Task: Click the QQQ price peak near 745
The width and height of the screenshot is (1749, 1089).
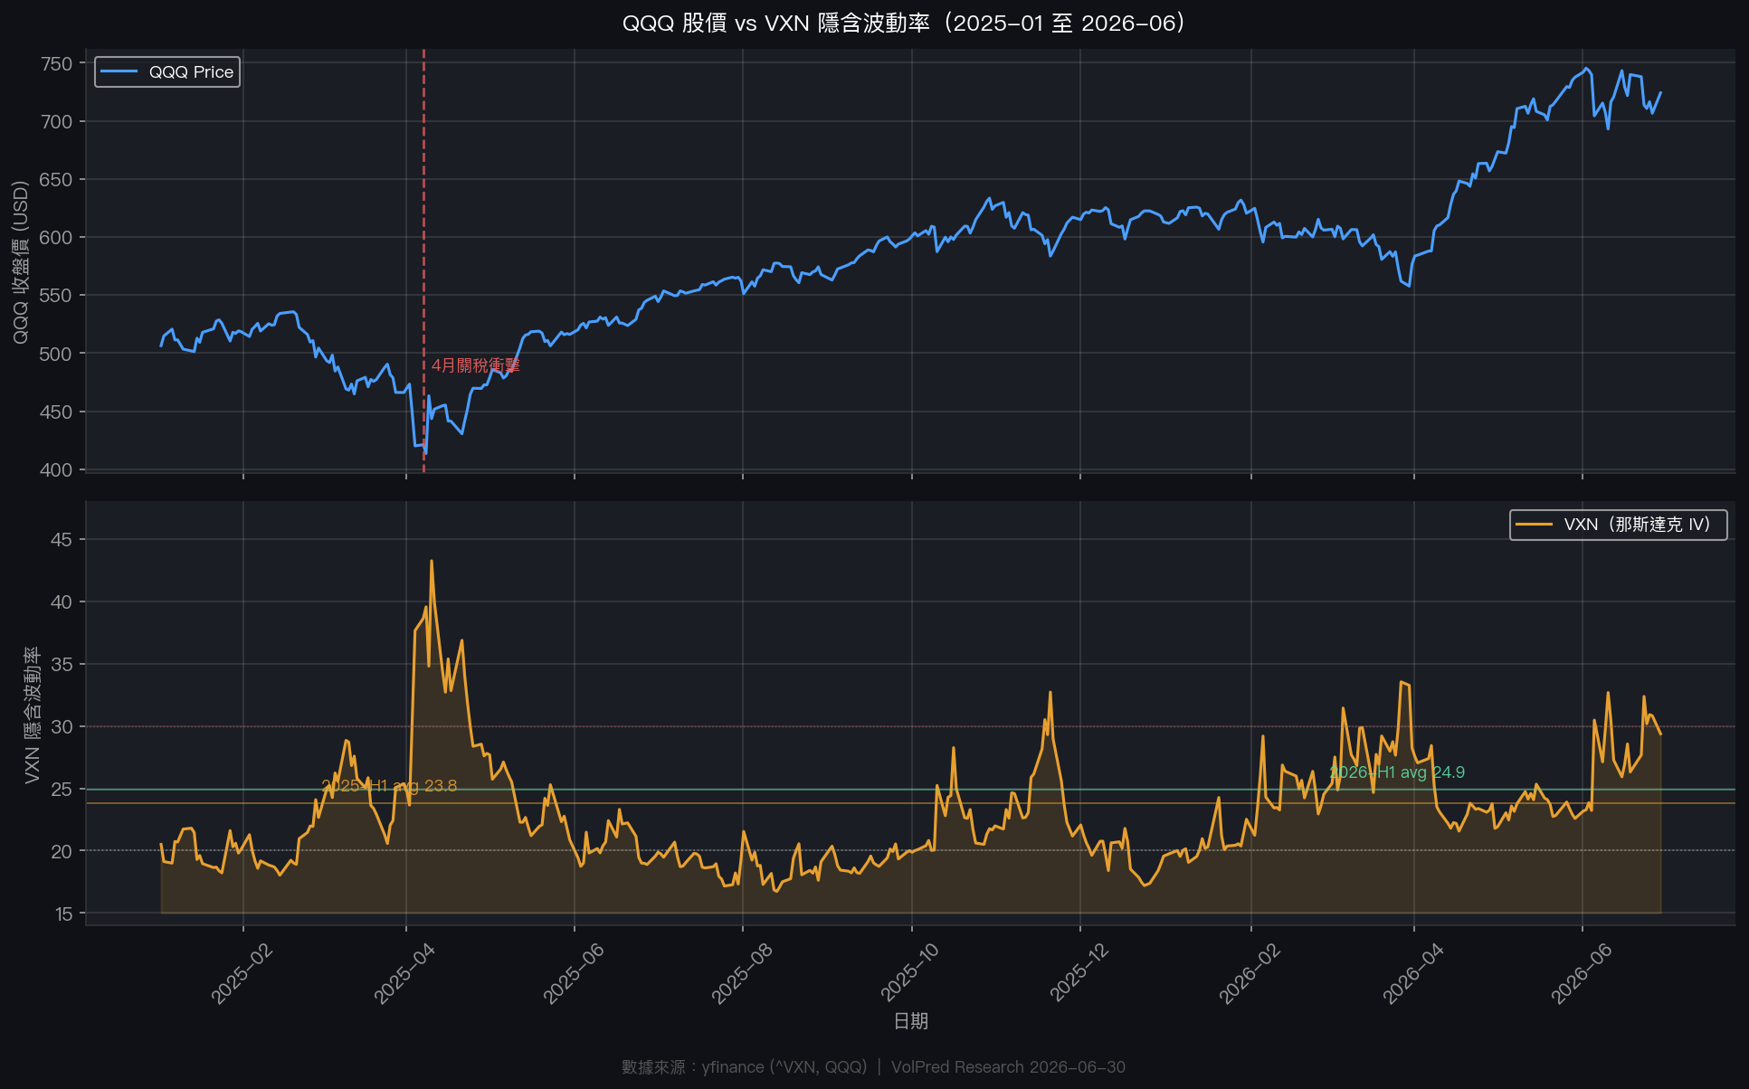Action: coord(1585,69)
